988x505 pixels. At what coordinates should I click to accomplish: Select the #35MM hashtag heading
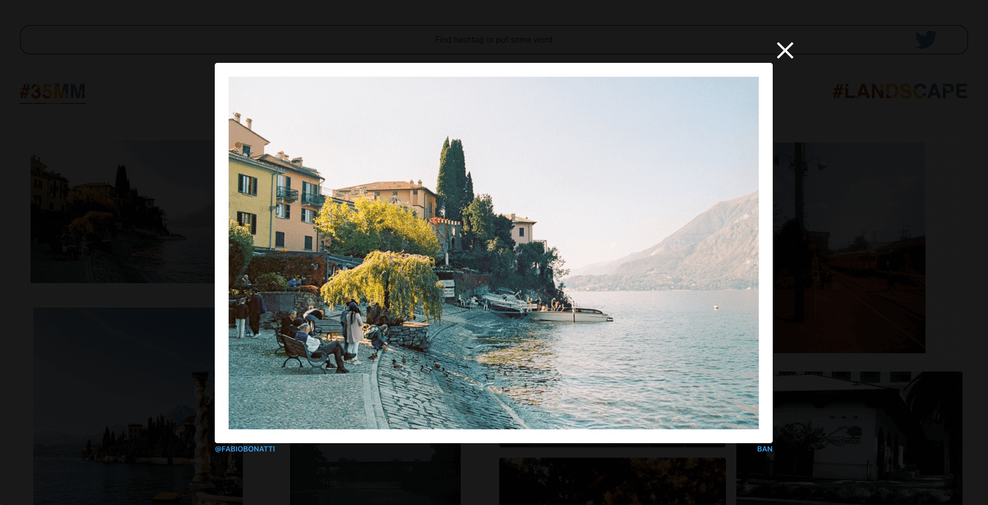(x=53, y=92)
